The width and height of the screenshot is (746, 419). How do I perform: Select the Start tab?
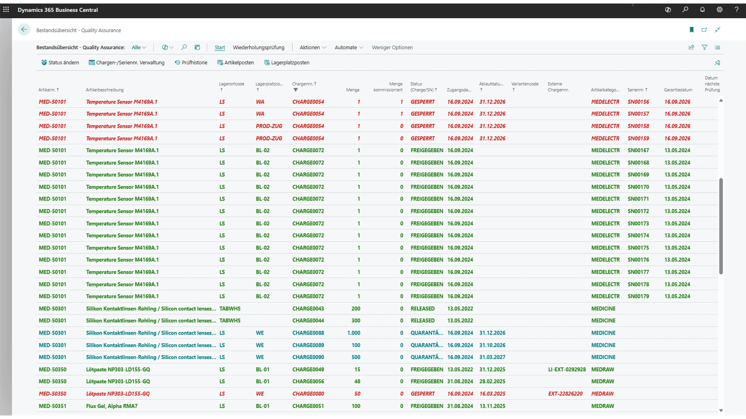point(220,47)
